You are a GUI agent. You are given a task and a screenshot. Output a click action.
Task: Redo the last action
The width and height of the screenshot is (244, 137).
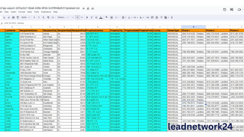9,18
